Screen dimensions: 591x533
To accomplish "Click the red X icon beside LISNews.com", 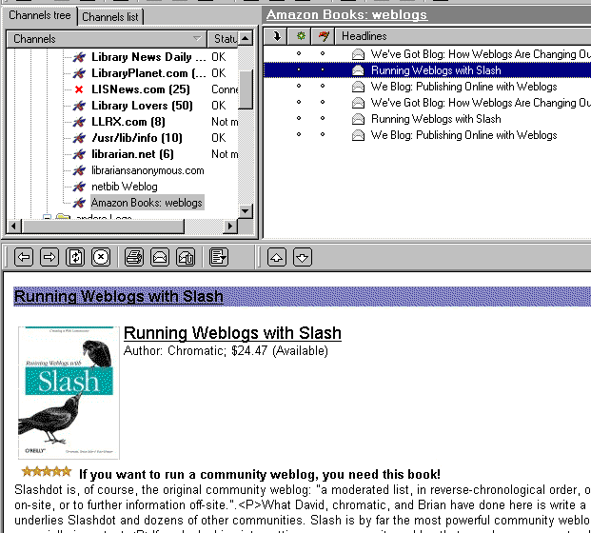I will tap(79, 89).
